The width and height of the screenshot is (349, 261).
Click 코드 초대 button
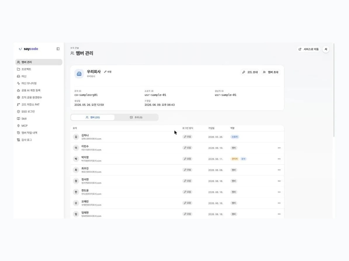click(250, 72)
